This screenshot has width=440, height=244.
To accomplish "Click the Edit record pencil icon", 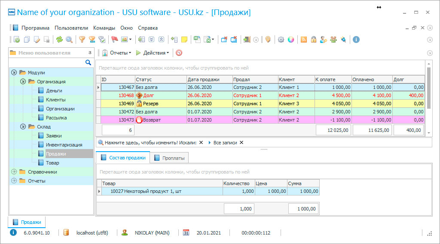I will tap(37, 40).
